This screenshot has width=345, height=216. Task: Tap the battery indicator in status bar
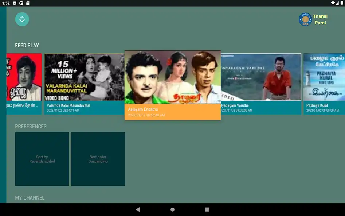(342, 3)
